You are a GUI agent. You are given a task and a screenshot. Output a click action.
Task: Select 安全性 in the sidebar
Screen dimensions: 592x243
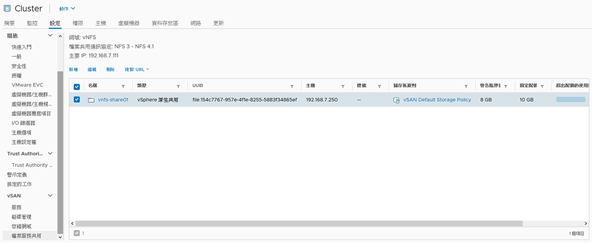pos(19,66)
